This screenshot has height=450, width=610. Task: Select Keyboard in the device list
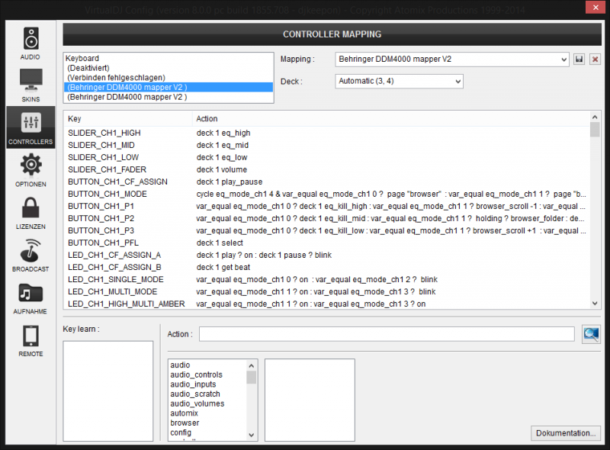(x=82, y=58)
